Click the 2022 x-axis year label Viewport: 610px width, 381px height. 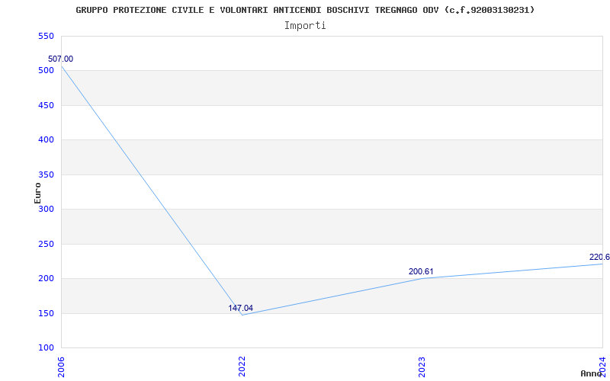[x=242, y=367]
